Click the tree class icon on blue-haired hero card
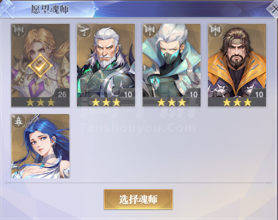 (19, 121)
